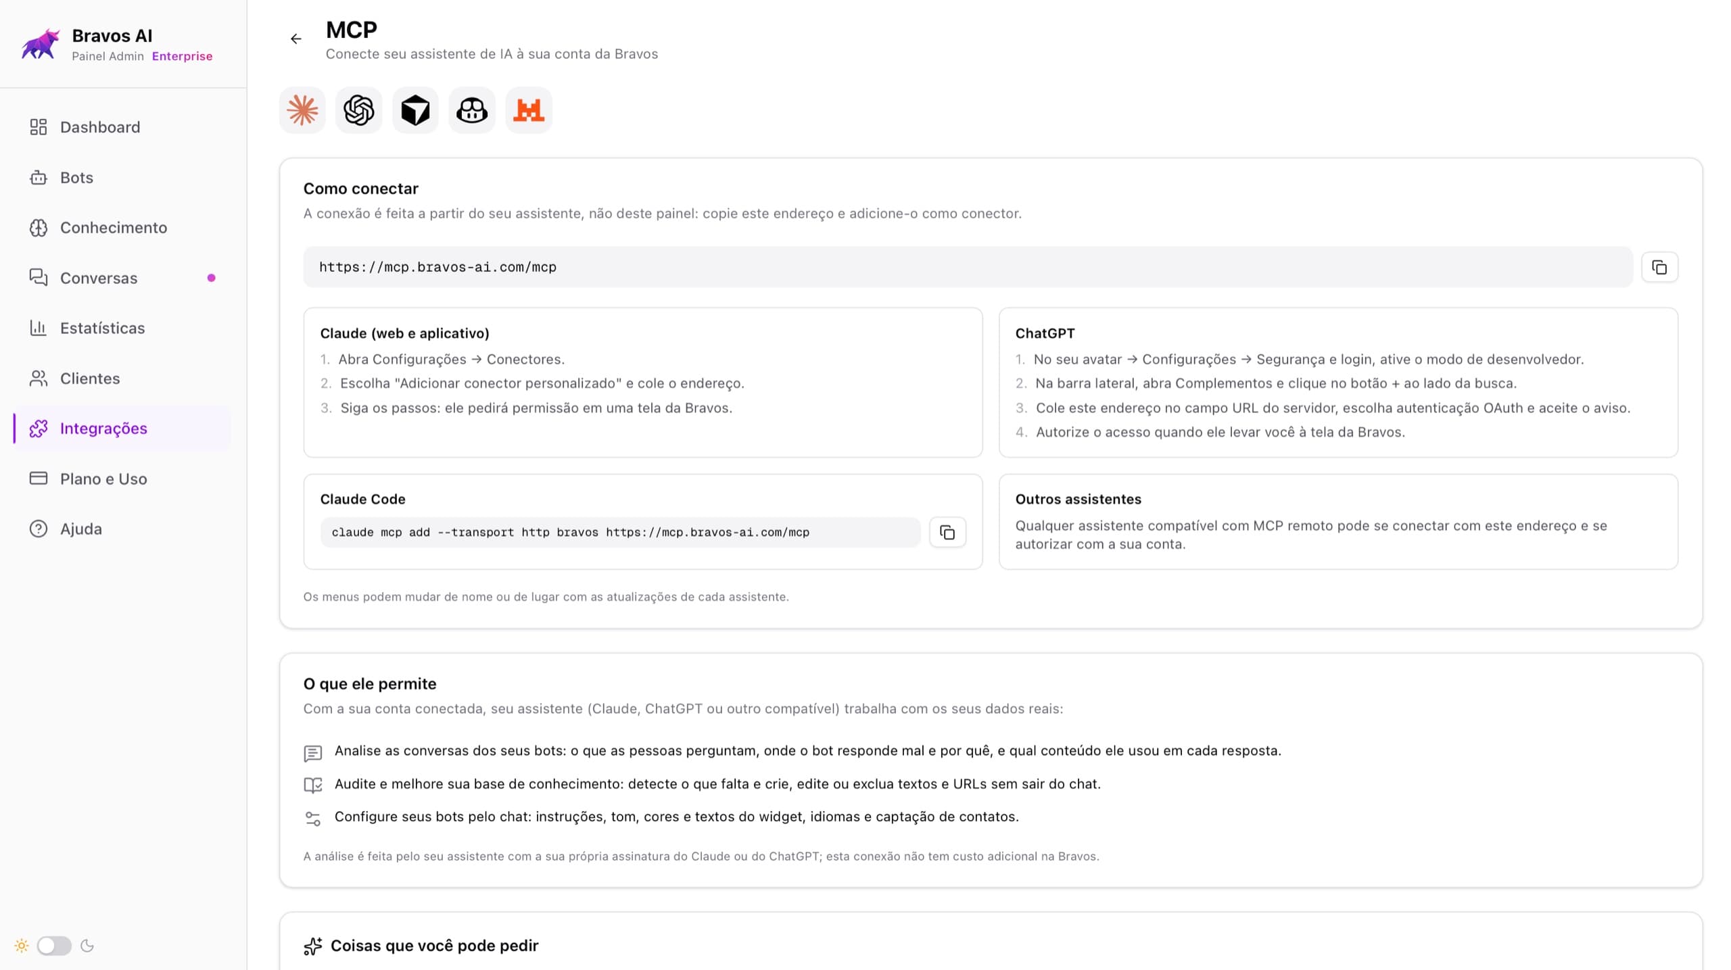Screen dimensions: 1731x970
Task: Click the https://mcp.bravos-ai.com/mcp address field
Action: pyautogui.click(x=968, y=267)
